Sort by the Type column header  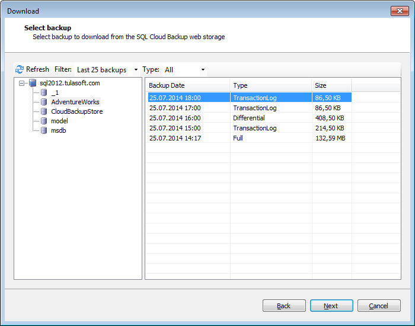pyautogui.click(x=271, y=85)
